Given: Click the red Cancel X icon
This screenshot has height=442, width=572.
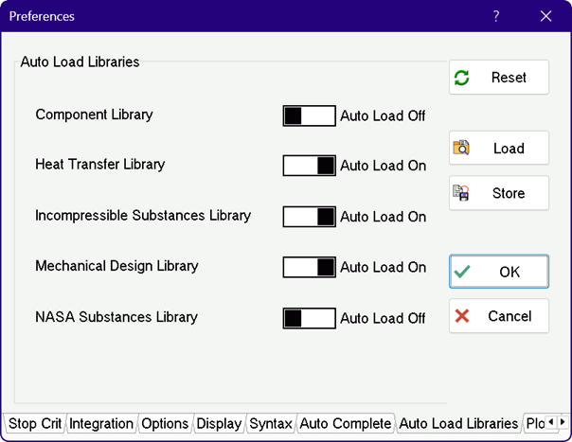Looking at the screenshot, I should click(x=462, y=316).
